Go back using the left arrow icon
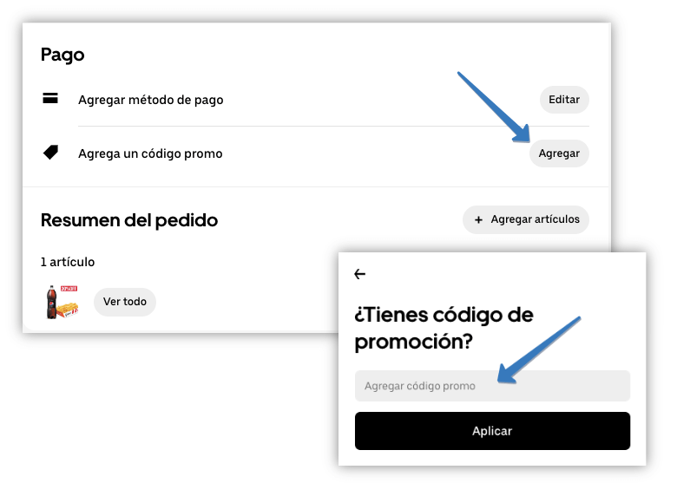 (359, 274)
